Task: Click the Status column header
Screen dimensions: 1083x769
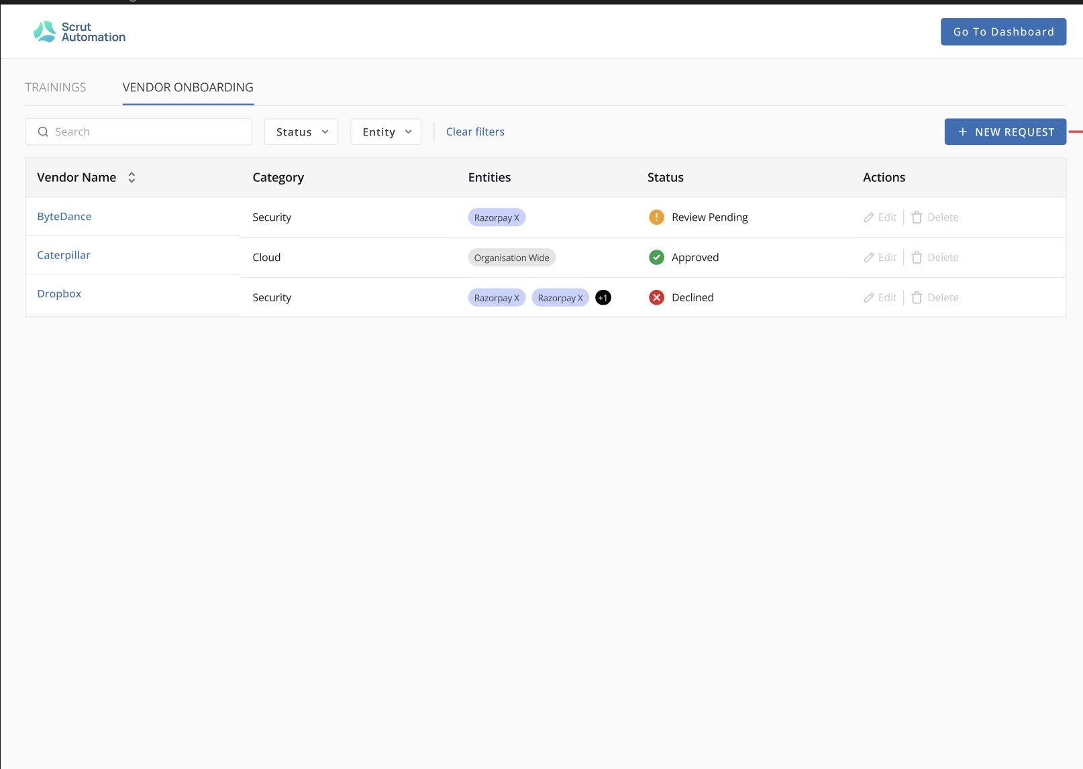Action: click(666, 177)
